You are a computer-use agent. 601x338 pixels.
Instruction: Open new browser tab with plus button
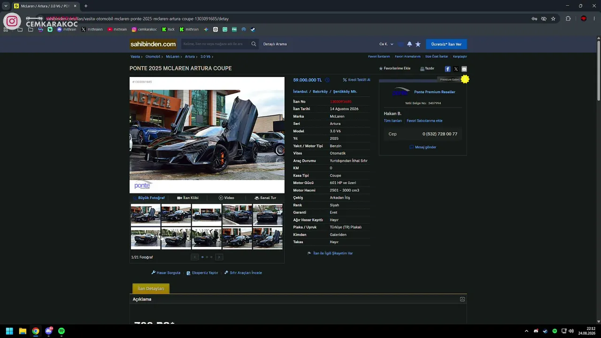86,6
